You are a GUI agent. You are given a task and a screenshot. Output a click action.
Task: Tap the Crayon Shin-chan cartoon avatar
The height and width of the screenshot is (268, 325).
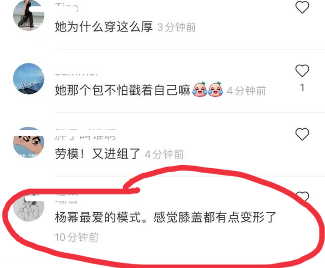(x=28, y=142)
